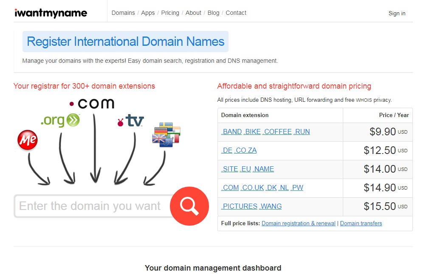
Task: Click the .com logo graphic
Action: pyautogui.click(x=92, y=104)
